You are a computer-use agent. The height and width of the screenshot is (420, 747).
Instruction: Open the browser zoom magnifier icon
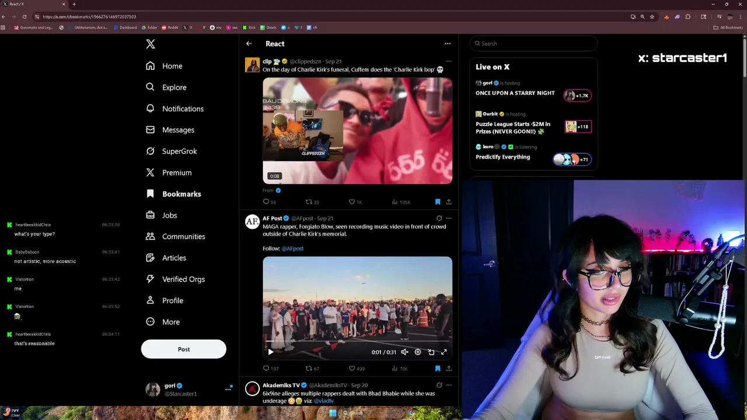click(x=643, y=17)
